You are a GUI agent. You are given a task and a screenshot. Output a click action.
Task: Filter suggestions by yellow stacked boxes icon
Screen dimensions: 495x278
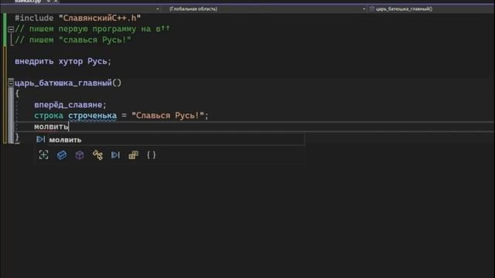(x=134, y=154)
